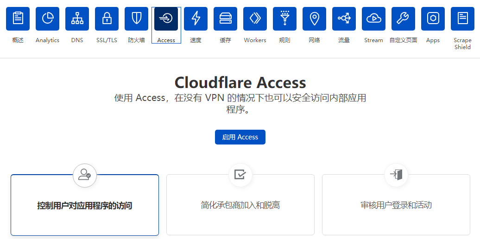Click the 缓存 nav label
This screenshot has width=480, height=239.
click(x=225, y=40)
